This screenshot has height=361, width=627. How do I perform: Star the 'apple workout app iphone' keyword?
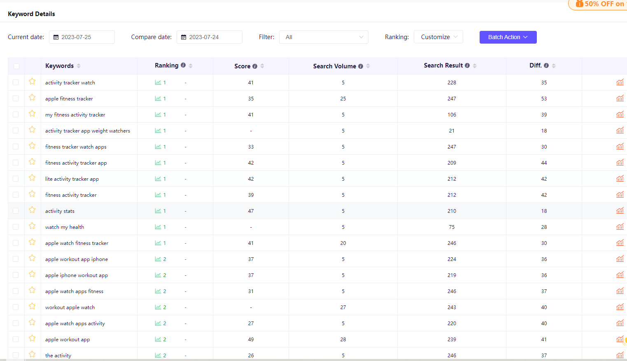coord(32,258)
